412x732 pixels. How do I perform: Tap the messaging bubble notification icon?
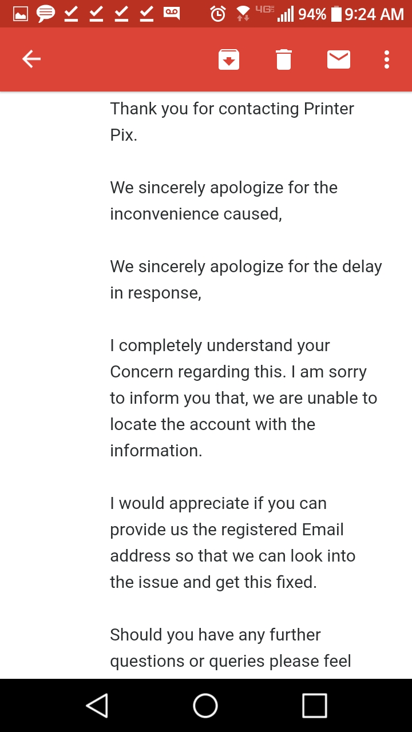coord(46,14)
